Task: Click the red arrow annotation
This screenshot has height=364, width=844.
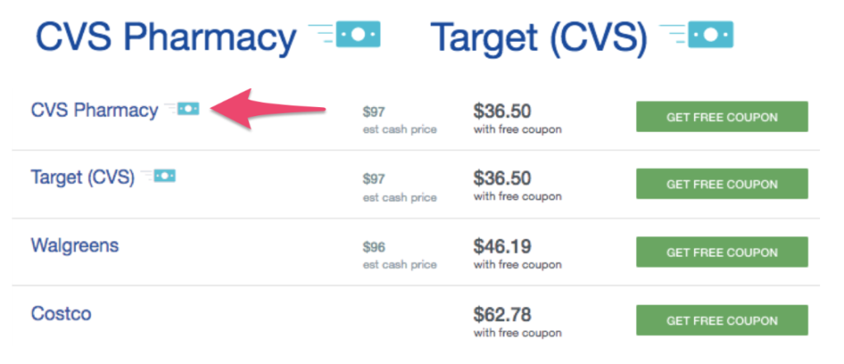Action: [x=268, y=110]
